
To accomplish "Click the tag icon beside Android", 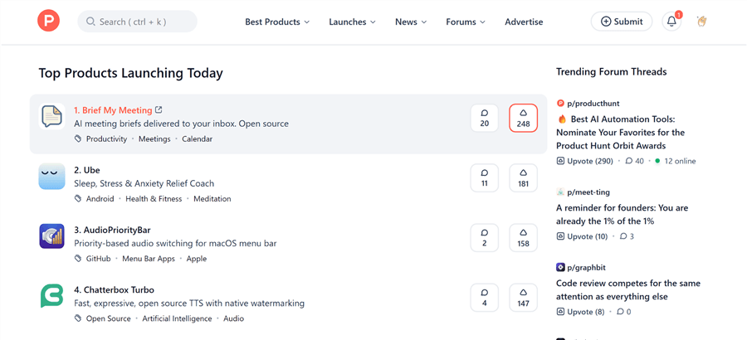I will click(78, 198).
